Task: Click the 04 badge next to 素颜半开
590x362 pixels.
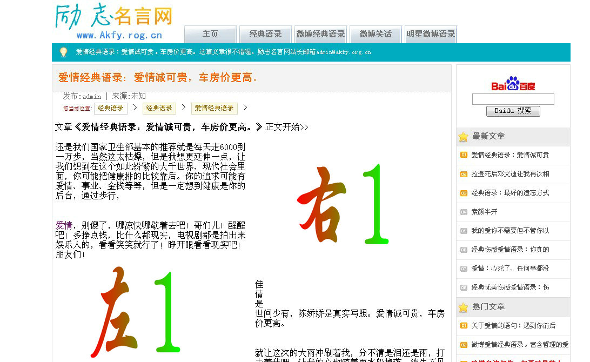Action: [464, 212]
